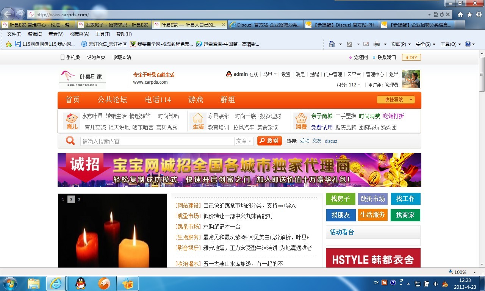Expand the 马甲 dropdown
The image size is (485, 291).
coord(270,74)
